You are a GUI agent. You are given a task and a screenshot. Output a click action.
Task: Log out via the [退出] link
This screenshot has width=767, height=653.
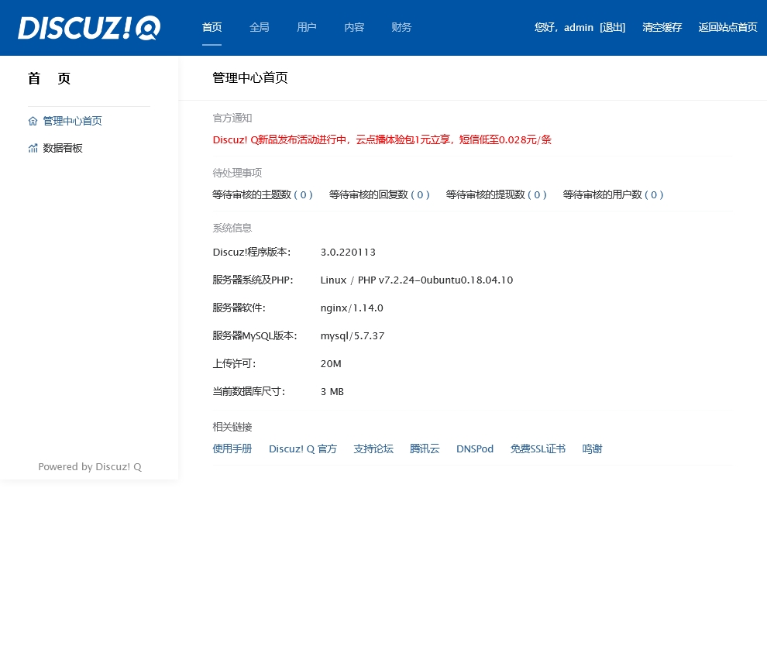pos(612,28)
